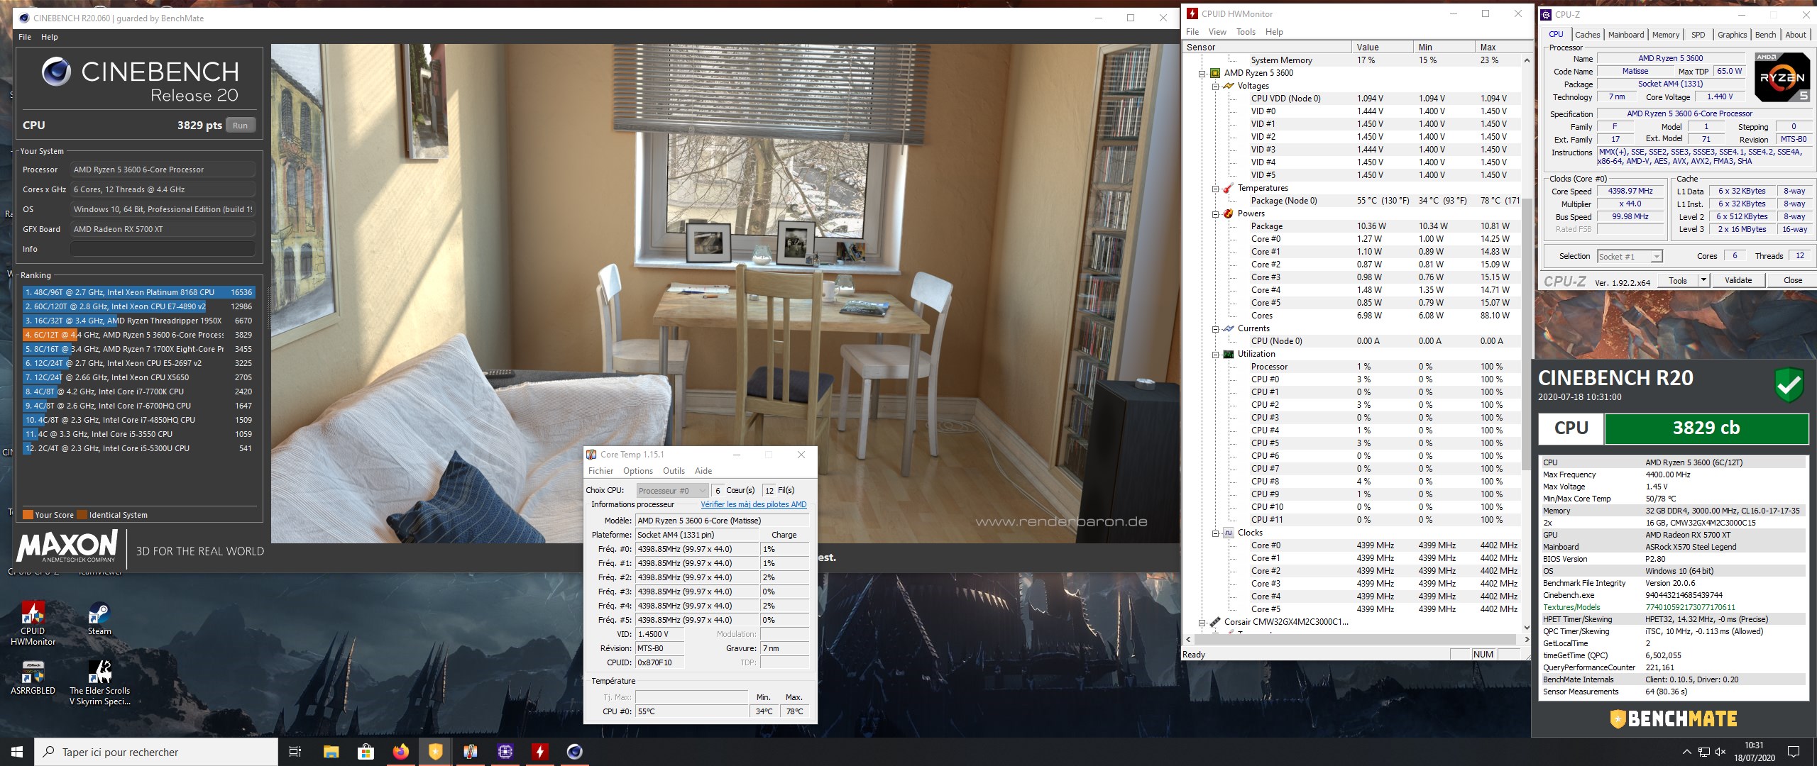The width and height of the screenshot is (1817, 766).
Task: Click the Cinebench title bar icon
Action: point(23,18)
